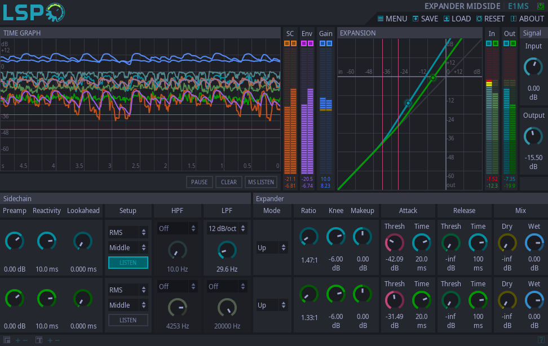Click the UI scaling icon in the bottom bar
Viewport: 548px width, 346px height.
click(x=7, y=340)
